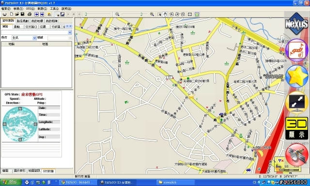This screenshot has width=310, height=186.
Task: Open the county/city dropdown
Action: (34, 38)
